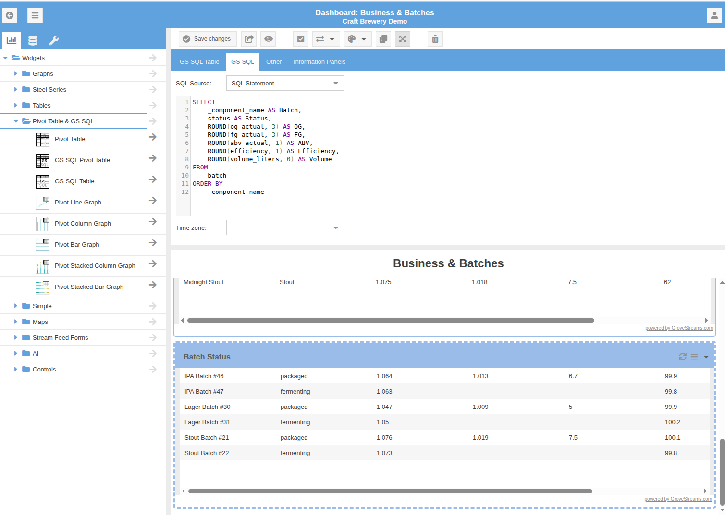Expand the Controls folder

[16, 369]
